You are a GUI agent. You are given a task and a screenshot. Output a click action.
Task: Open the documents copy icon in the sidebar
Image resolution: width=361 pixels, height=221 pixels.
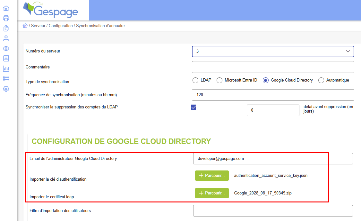pyautogui.click(x=6, y=28)
